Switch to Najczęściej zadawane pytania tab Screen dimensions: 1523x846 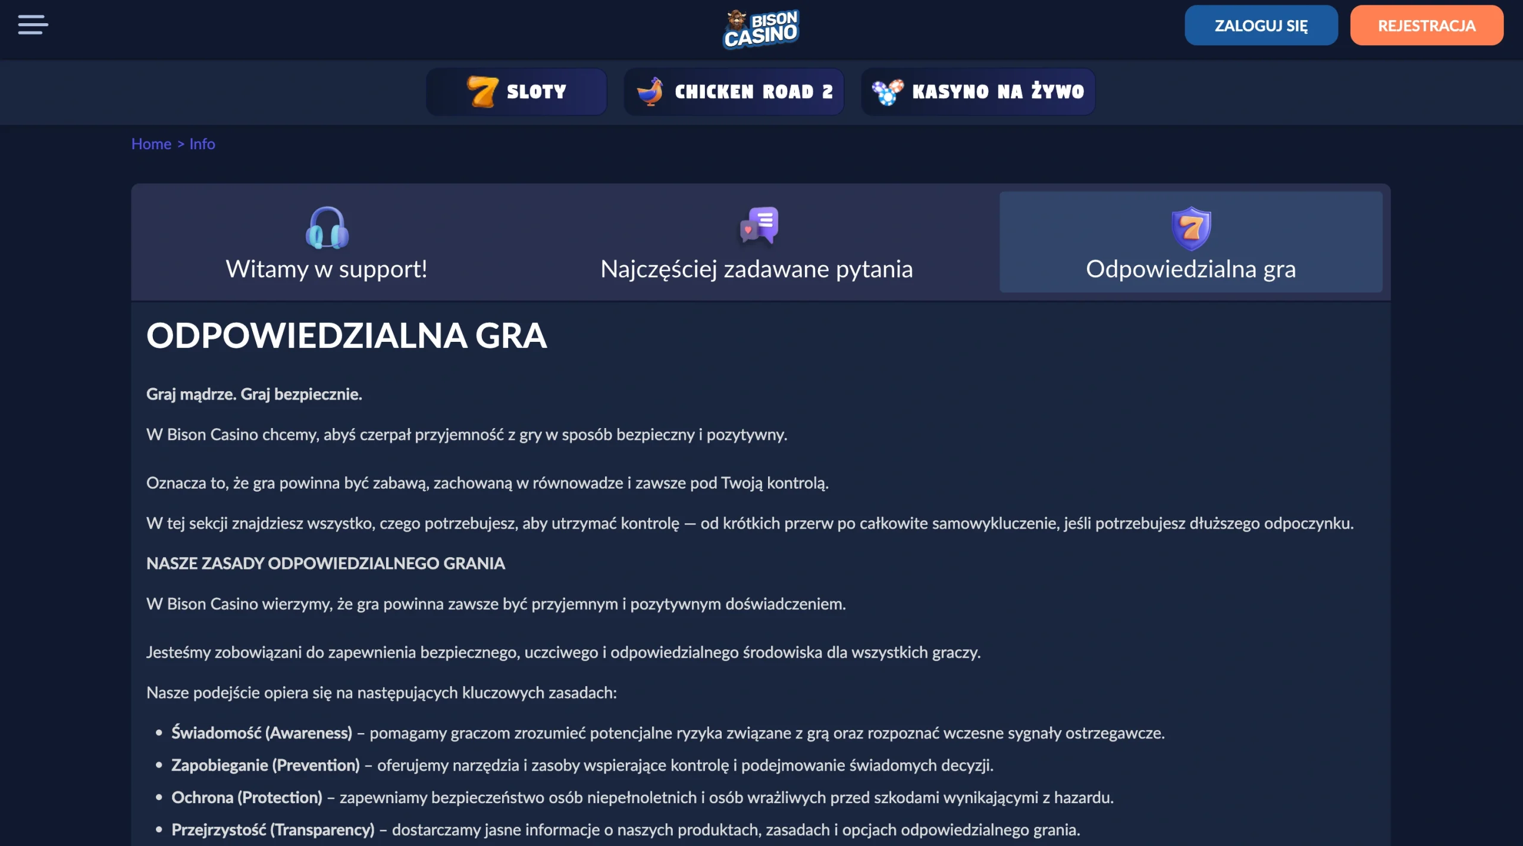coord(757,242)
